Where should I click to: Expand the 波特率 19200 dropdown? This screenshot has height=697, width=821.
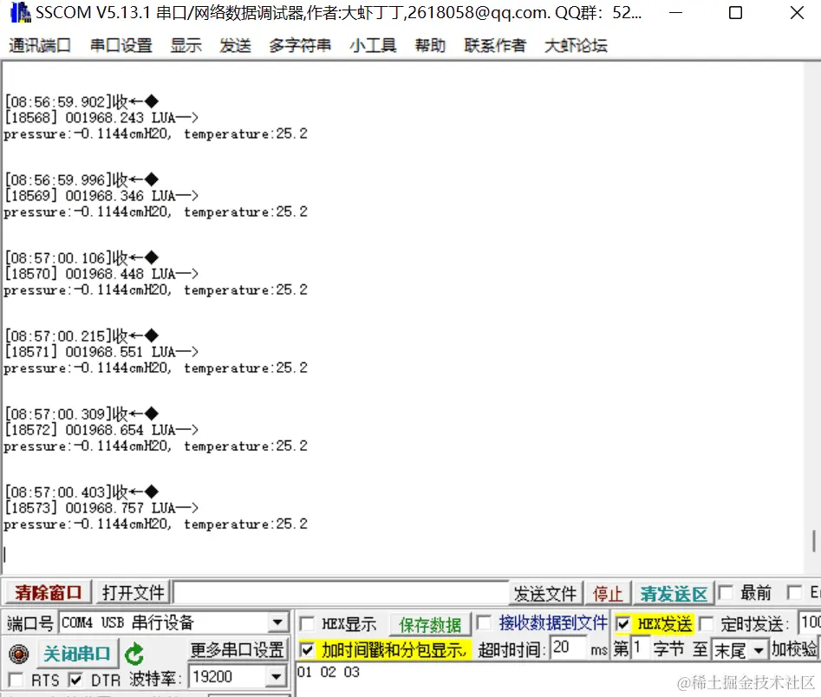click(277, 677)
